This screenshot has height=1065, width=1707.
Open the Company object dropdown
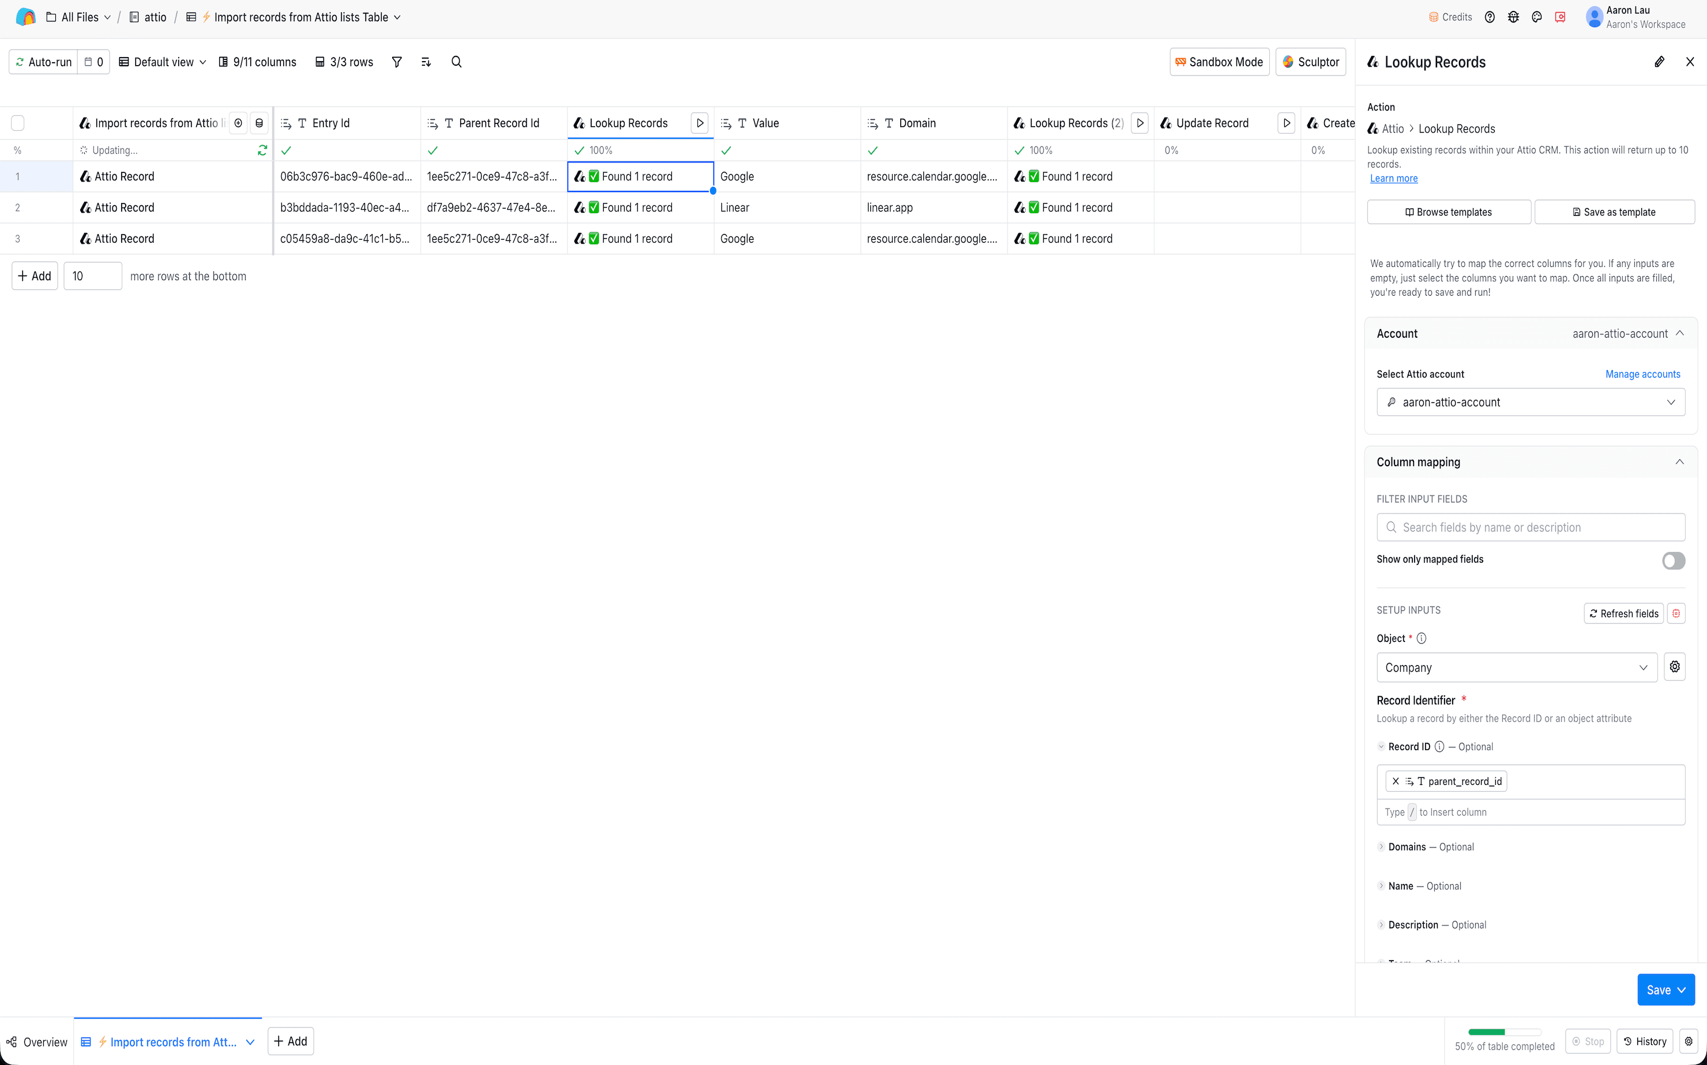[1516, 668]
